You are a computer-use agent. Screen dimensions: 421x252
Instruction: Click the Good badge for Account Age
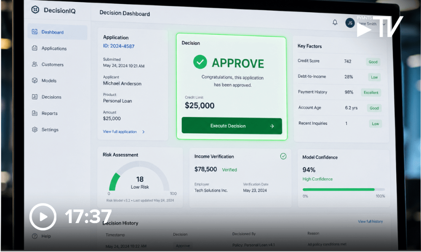374,108
